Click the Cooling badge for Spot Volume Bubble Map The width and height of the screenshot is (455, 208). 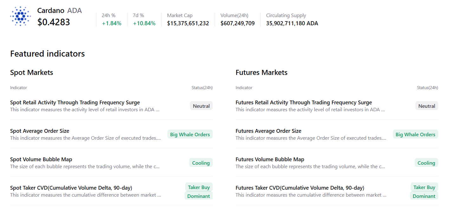(201, 162)
